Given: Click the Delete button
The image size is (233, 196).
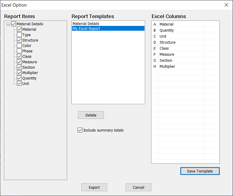Looking at the screenshot, I should [91, 115].
